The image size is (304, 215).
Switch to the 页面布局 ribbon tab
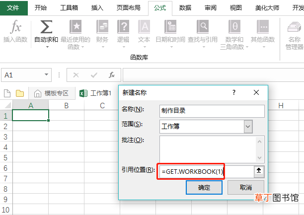tap(128, 8)
